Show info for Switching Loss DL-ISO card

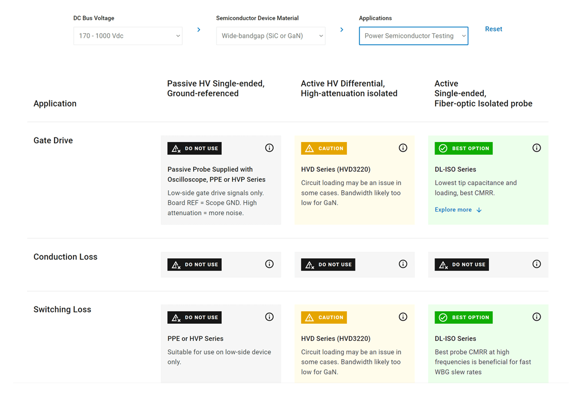(537, 317)
